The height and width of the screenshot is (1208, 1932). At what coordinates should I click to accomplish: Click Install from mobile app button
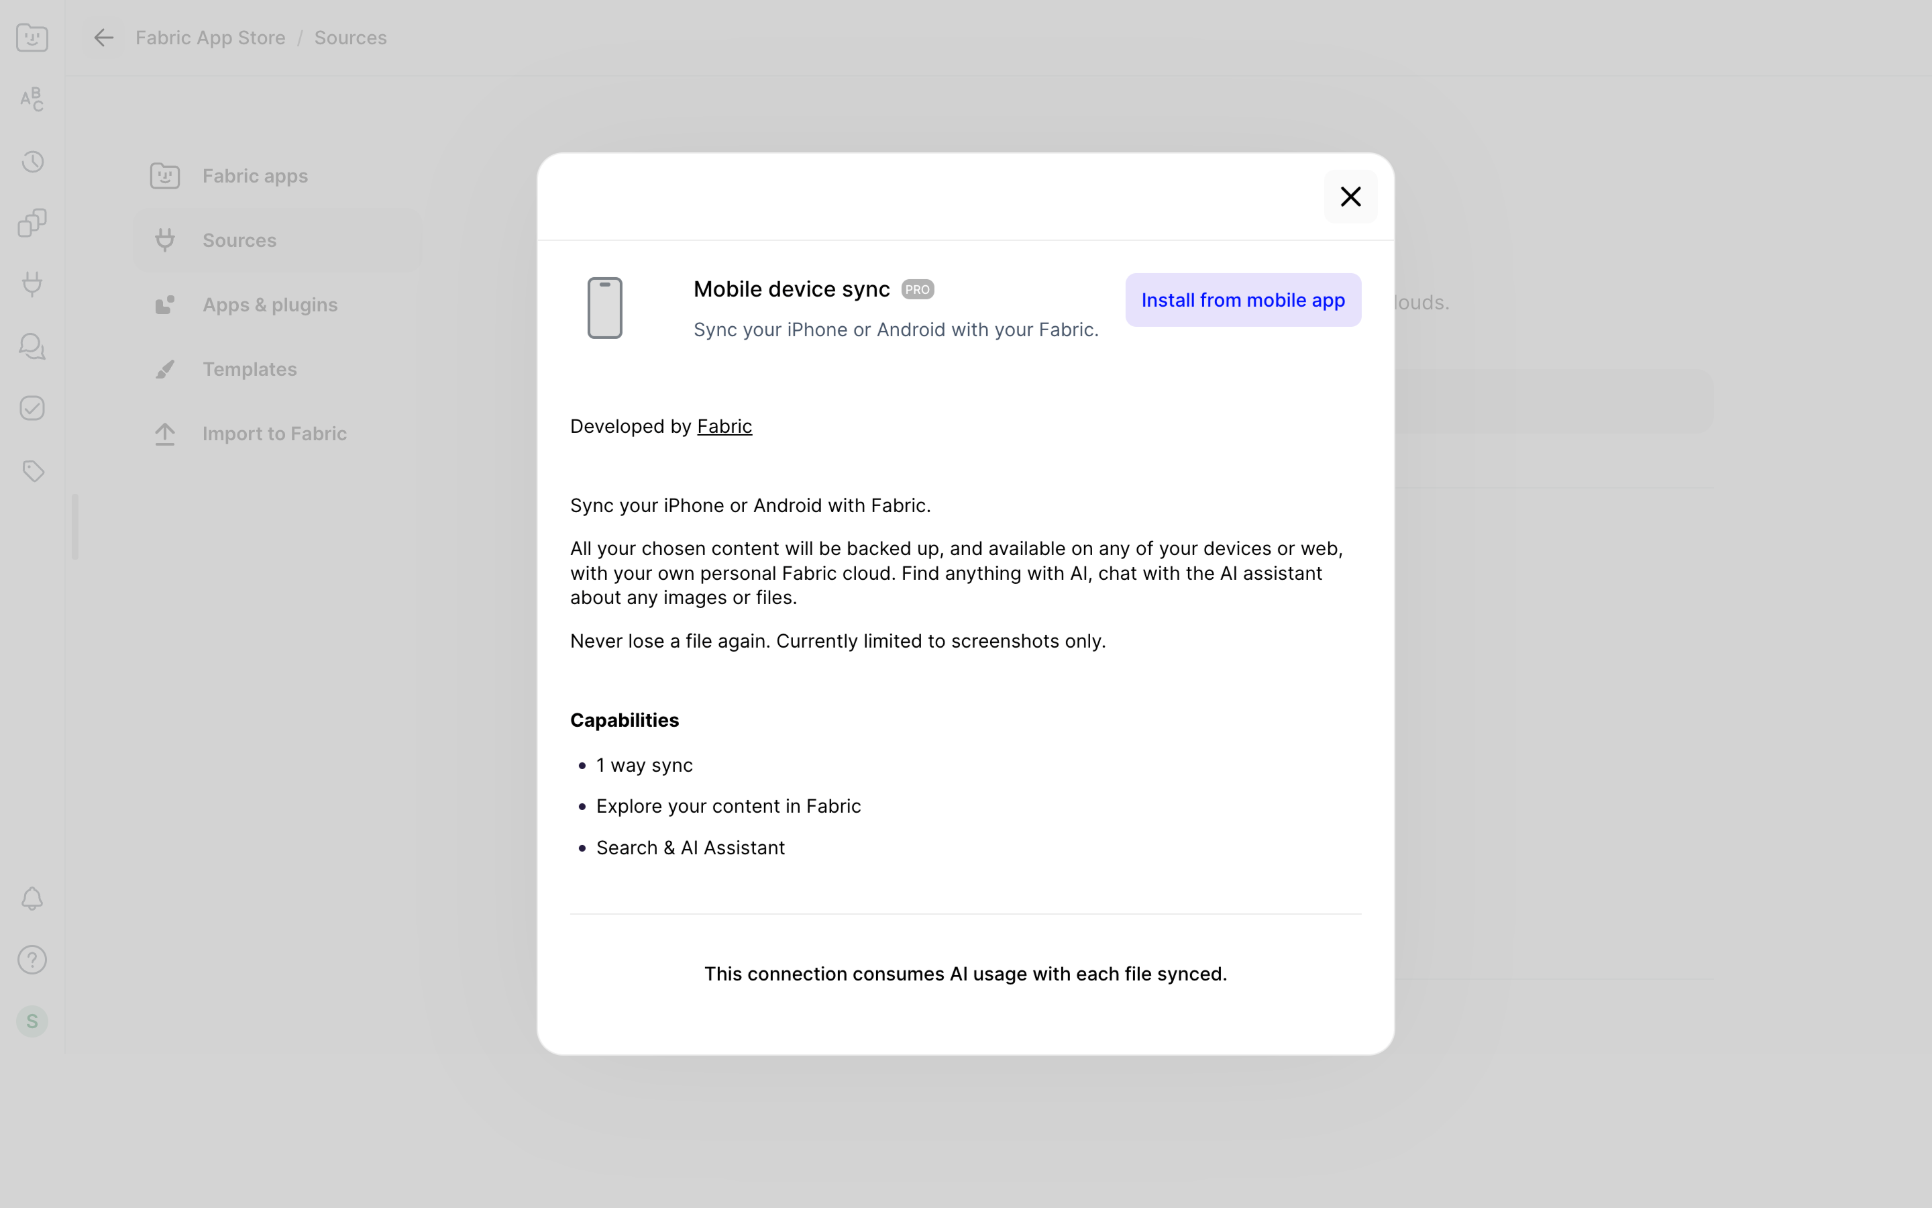pyautogui.click(x=1243, y=301)
